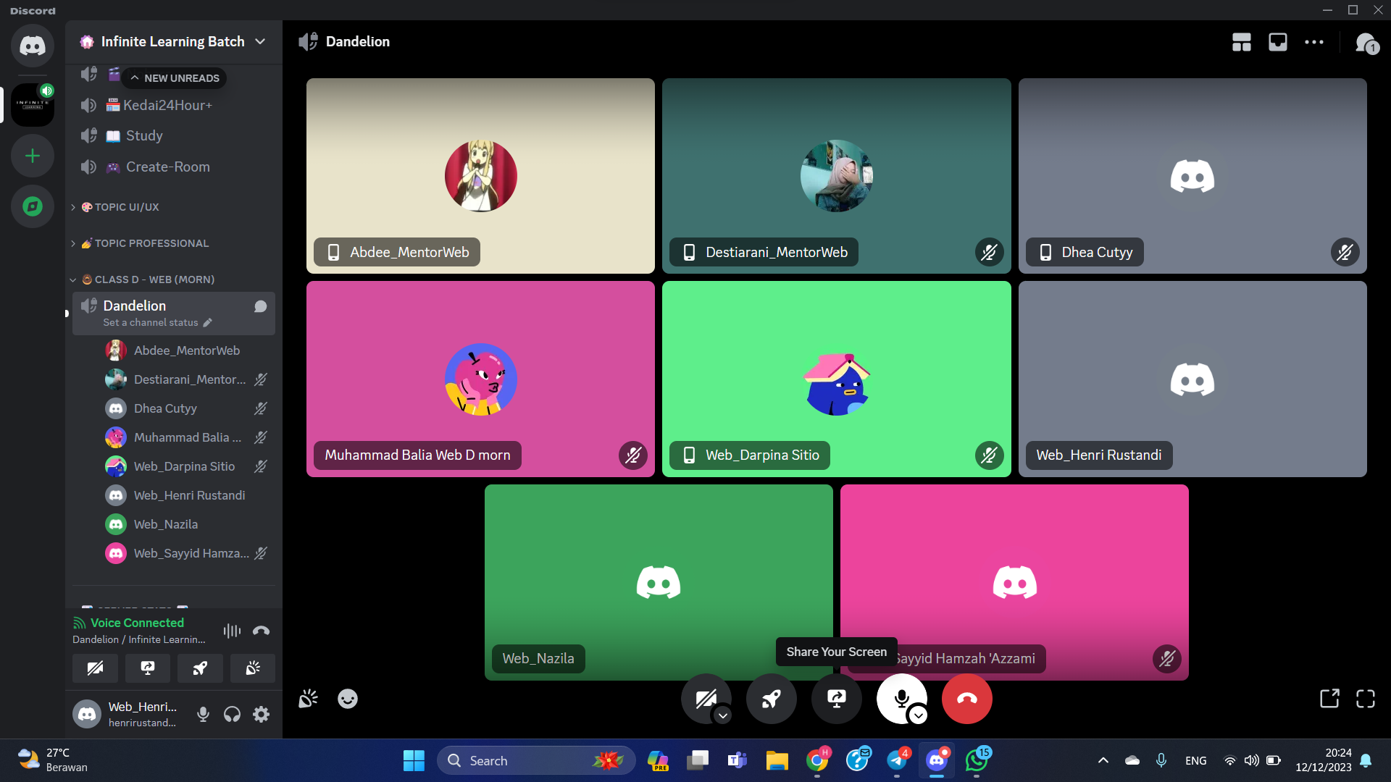This screenshot has width=1391, height=782.
Task: Toggle camera in bottom call controls
Action: [704, 697]
